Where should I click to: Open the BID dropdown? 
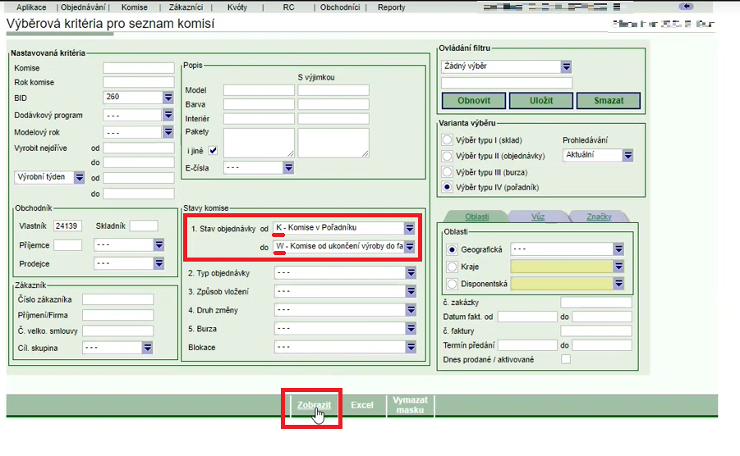[168, 97]
